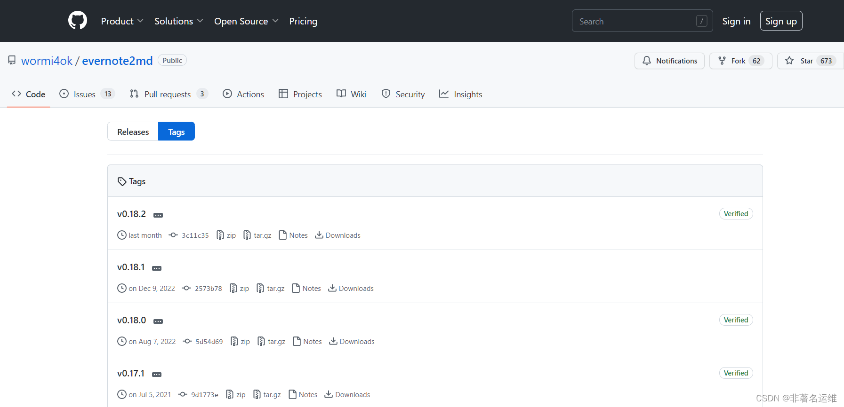The image size is (844, 407).
Task: Open Downloads for v0.18.1
Action: point(351,289)
